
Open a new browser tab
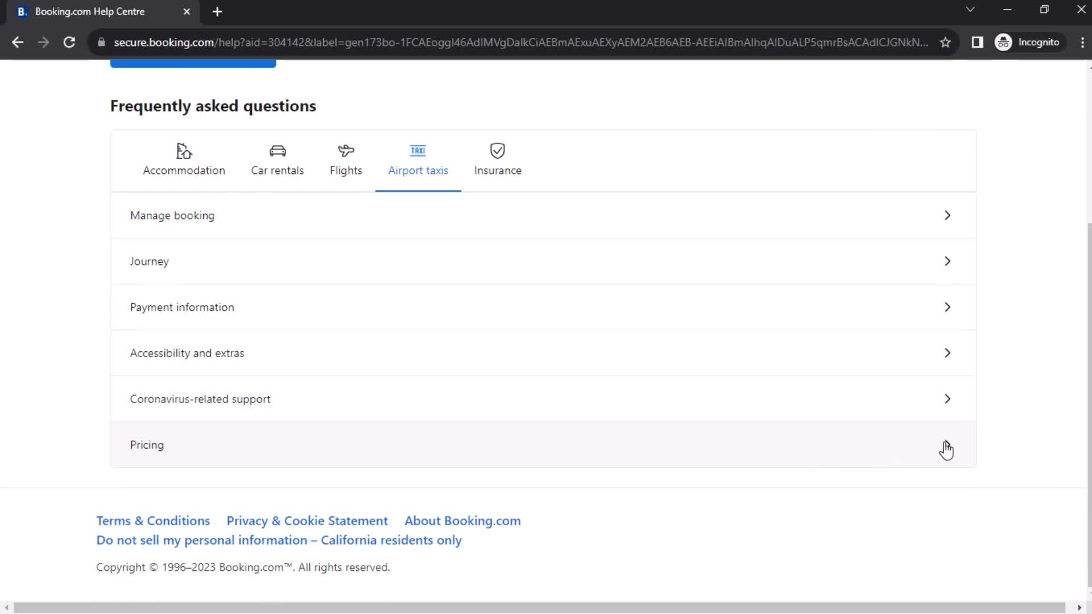pos(217,11)
